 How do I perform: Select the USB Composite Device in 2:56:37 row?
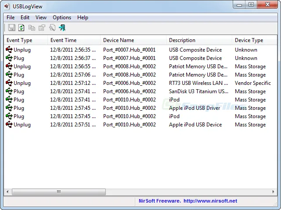coord(195,58)
